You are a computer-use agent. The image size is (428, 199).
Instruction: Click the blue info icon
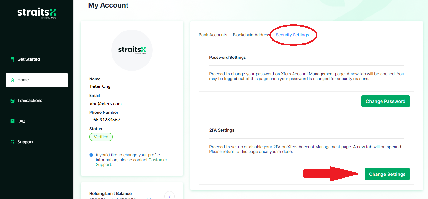[x=91, y=155]
